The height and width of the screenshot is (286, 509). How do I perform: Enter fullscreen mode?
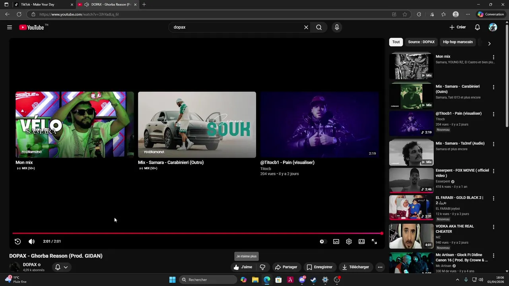(374, 242)
